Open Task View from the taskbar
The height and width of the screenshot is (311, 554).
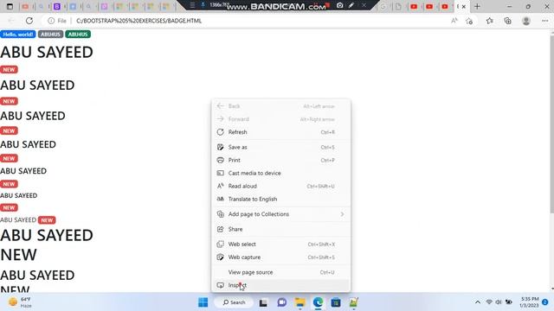[x=263, y=302]
